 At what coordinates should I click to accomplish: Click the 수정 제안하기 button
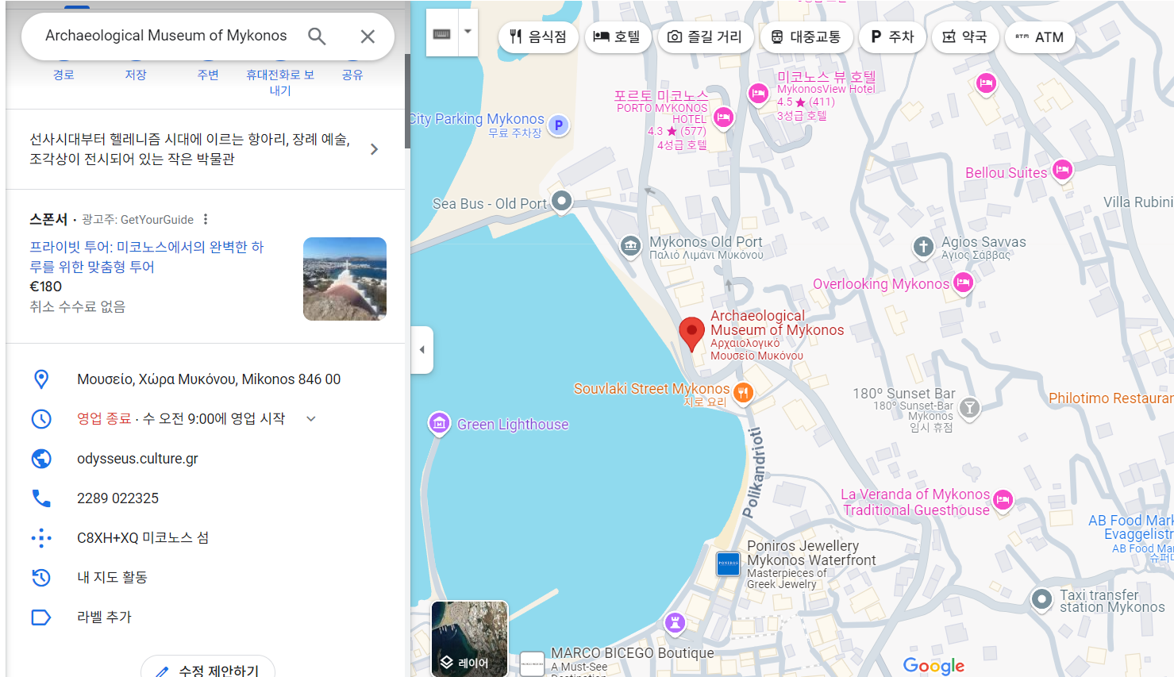coord(208,670)
